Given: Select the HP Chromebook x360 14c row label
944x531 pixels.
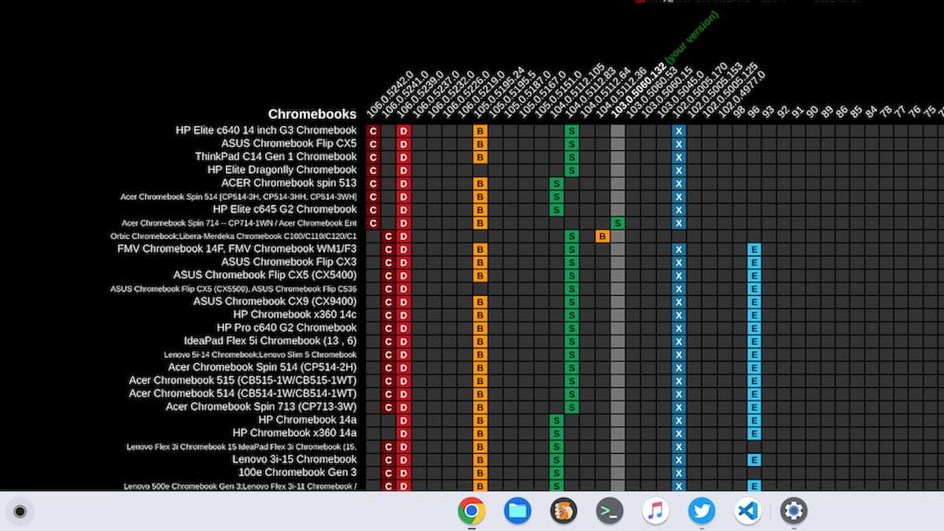Looking at the screenshot, I should (x=295, y=315).
